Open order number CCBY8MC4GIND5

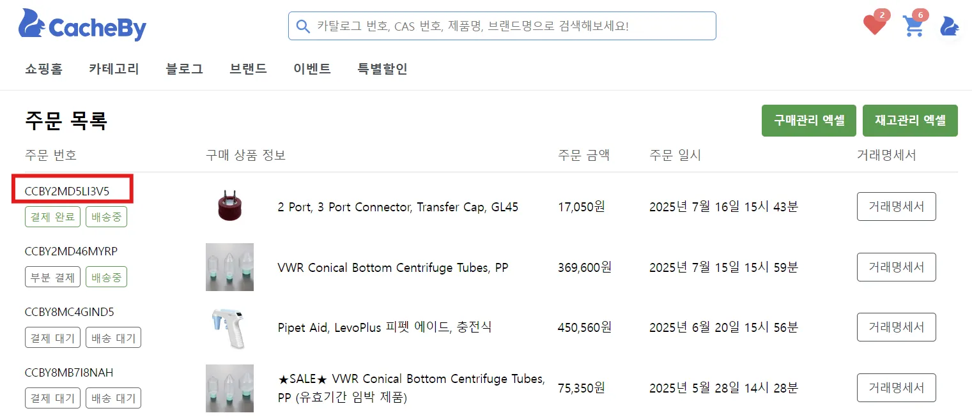pos(69,312)
